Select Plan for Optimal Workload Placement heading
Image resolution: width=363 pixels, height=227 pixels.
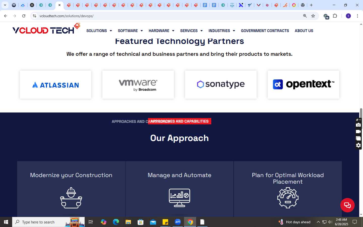288,178
